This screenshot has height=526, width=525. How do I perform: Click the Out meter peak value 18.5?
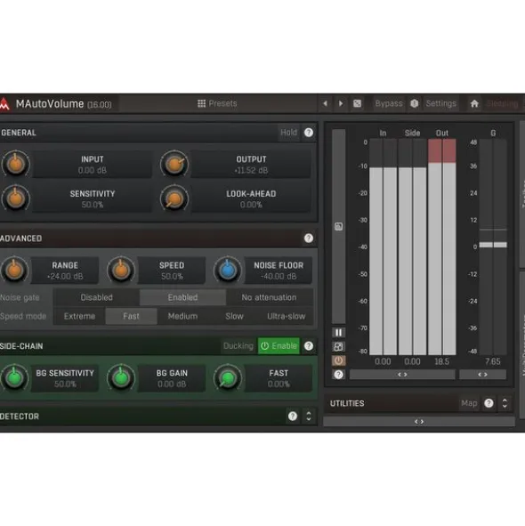[x=442, y=361]
